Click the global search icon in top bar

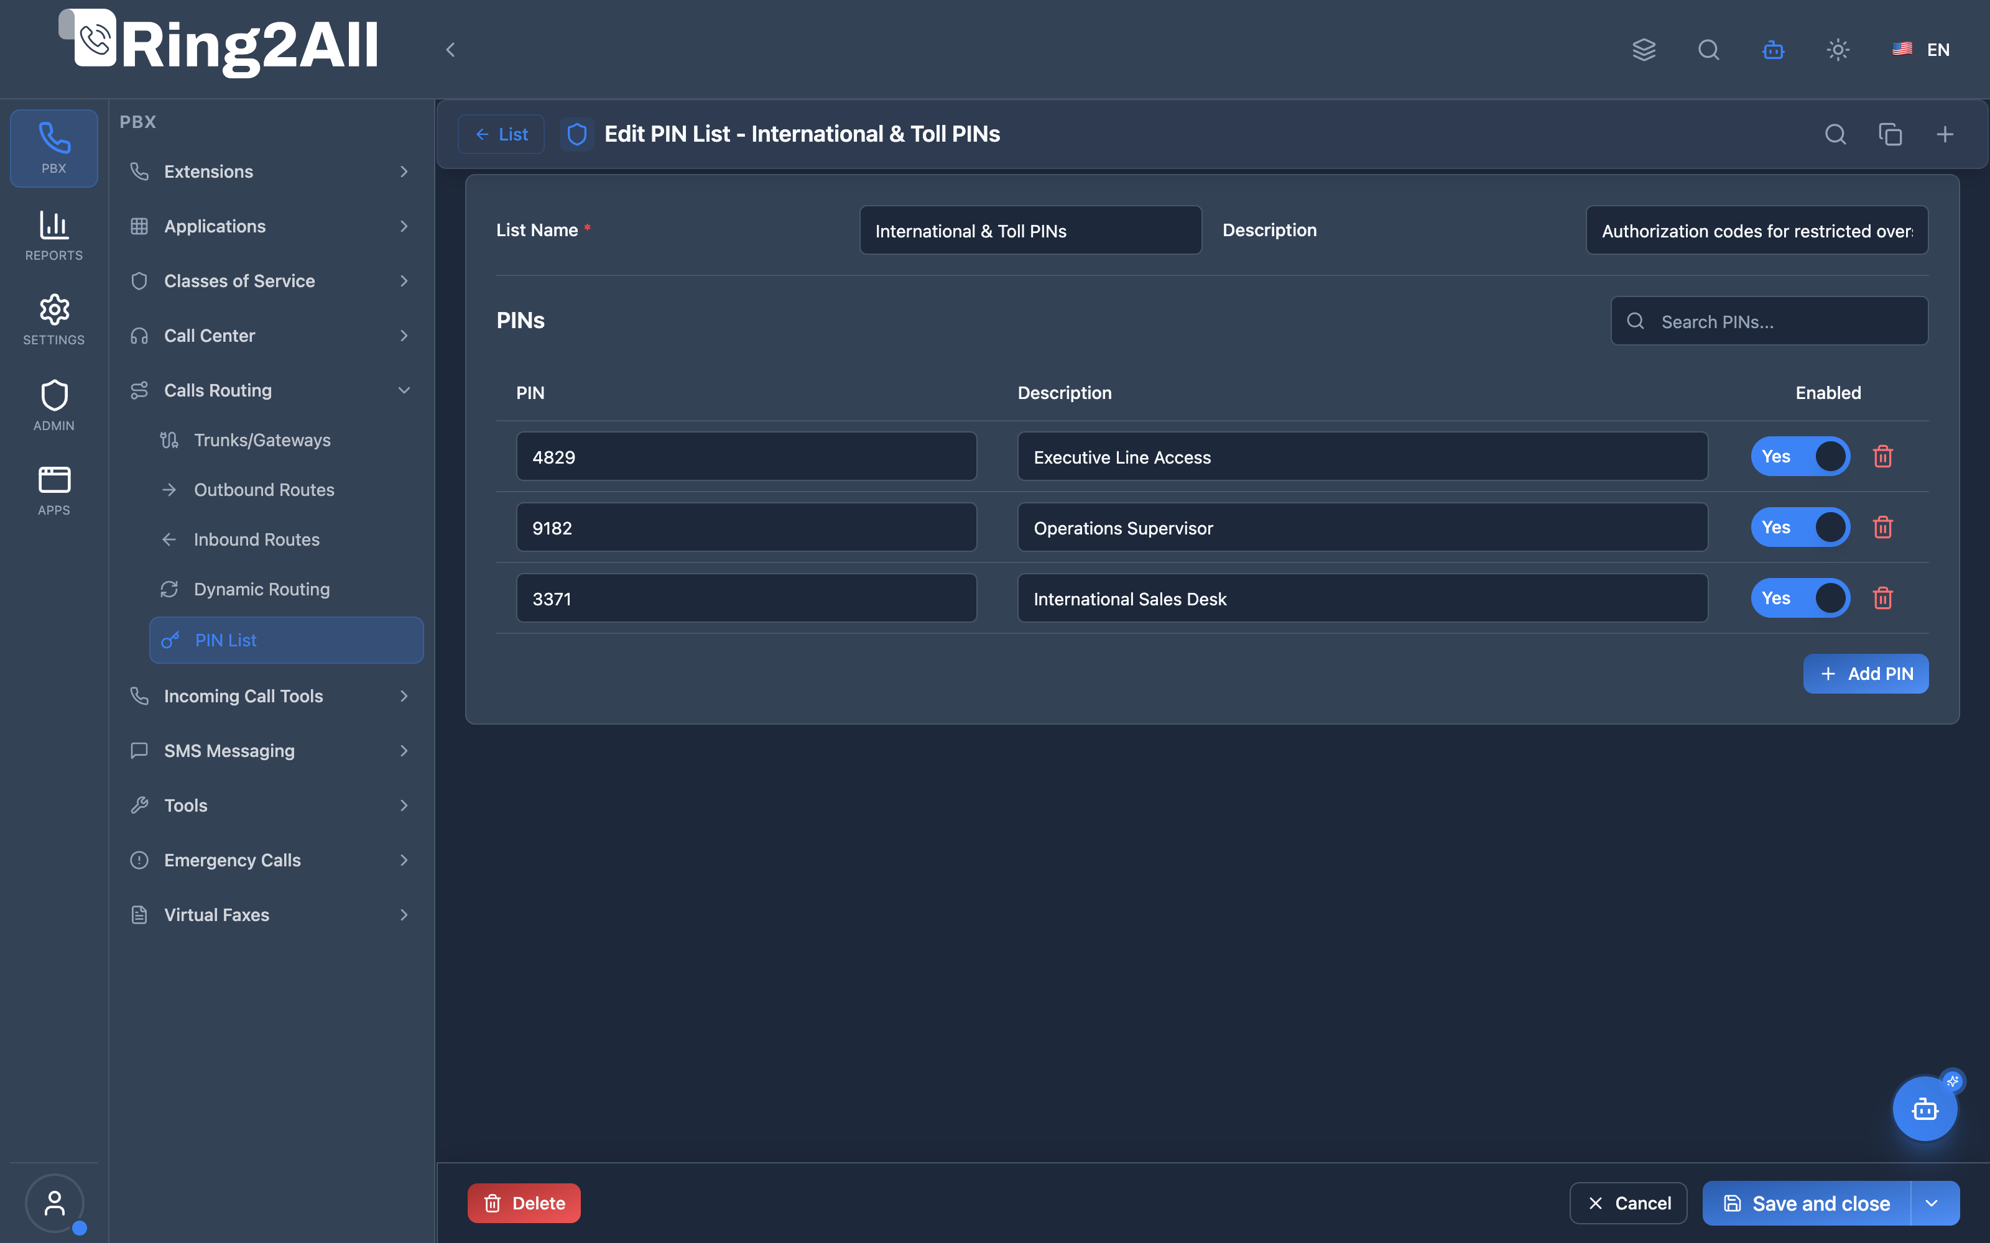click(x=1709, y=49)
